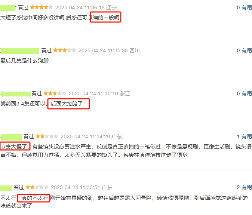Click the three-star rating on 四川 review
Viewport: 252px width, 215px height.
point(64,50)
